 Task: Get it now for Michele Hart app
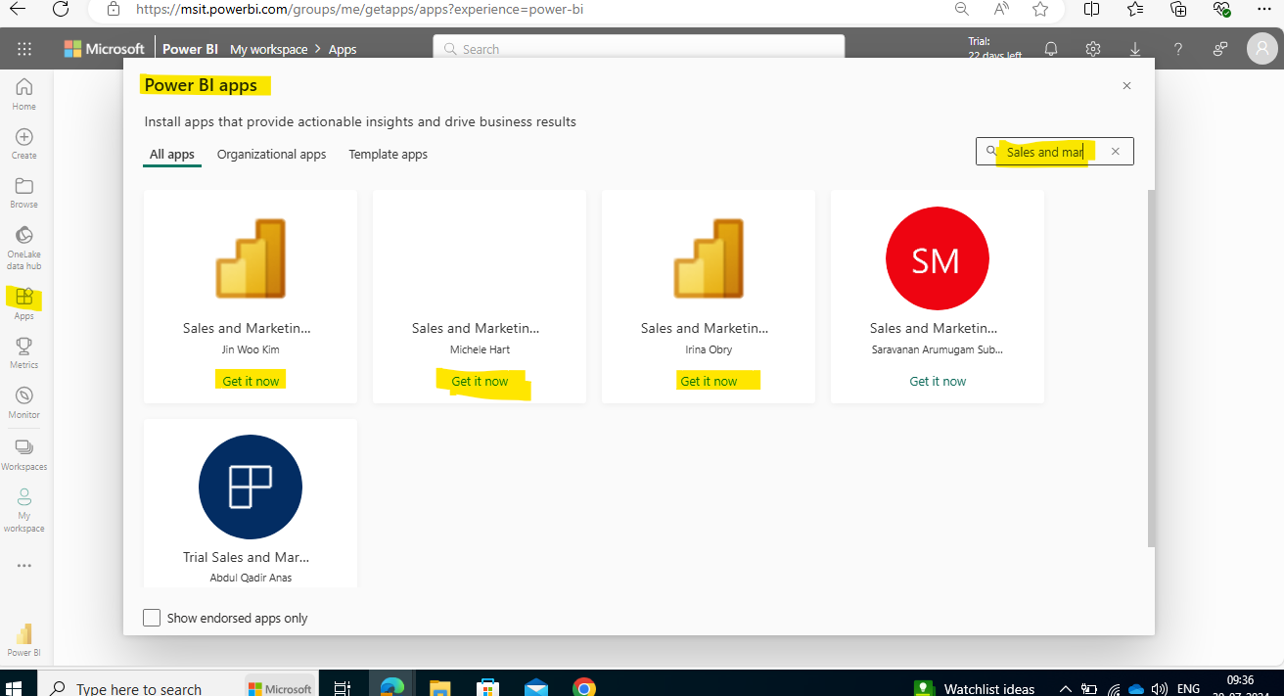[x=480, y=381]
